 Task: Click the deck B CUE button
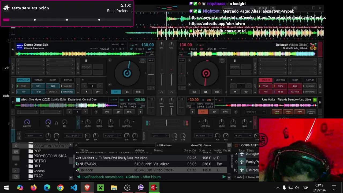point(195,92)
